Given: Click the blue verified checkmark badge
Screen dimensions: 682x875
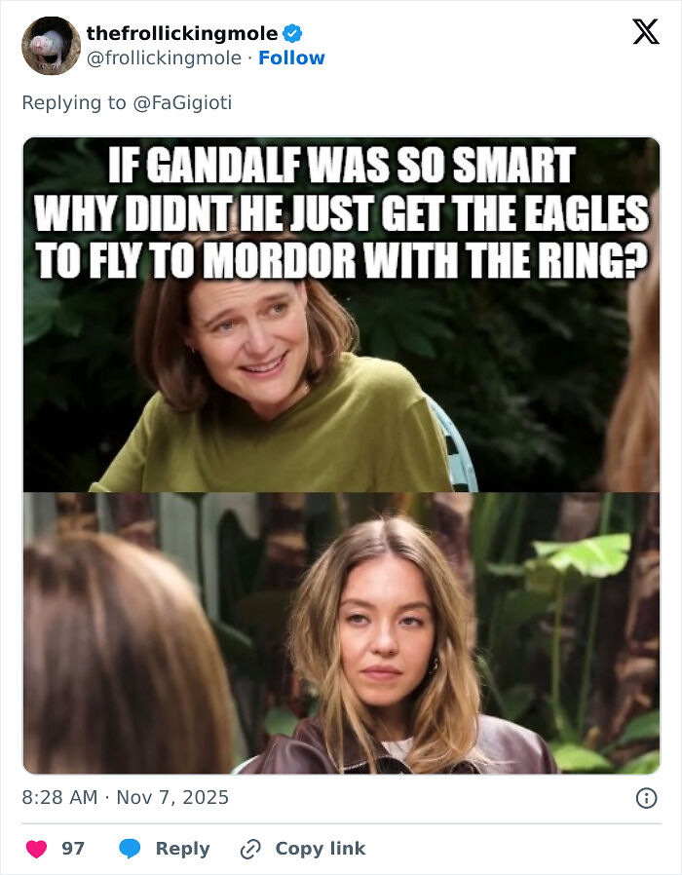Looking at the screenshot, I should point(293,30).
